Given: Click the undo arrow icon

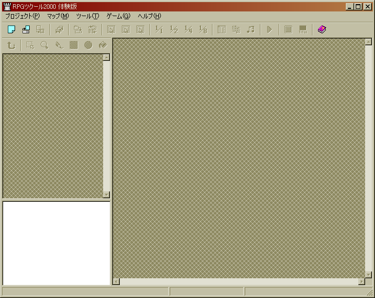Looking at the screenshot, I should point(11,45).
